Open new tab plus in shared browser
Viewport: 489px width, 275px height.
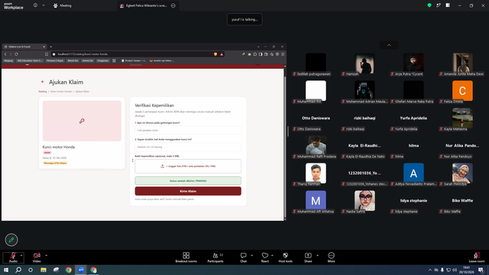point(51,47)
